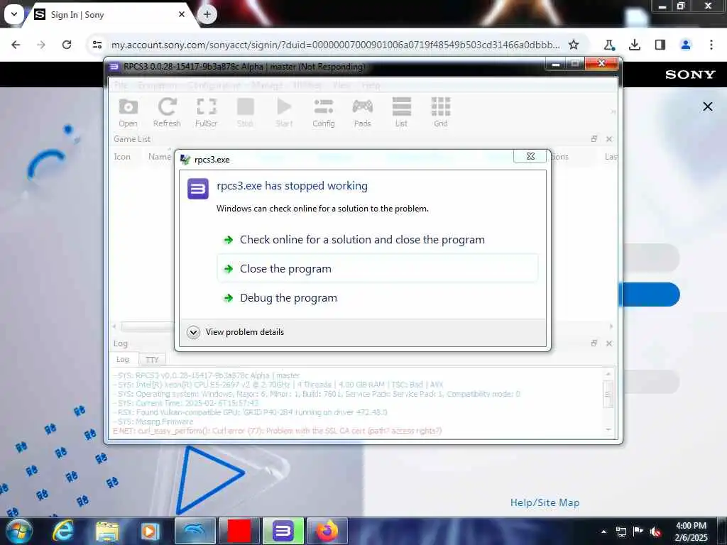Image resolution: width=727 pixels, height=545 pixels.
Task: Float the Log panel in RPCS3
Action: (x=594, y=343)
